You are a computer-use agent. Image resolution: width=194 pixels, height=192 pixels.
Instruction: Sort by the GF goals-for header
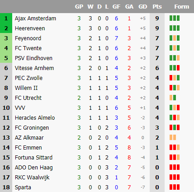point(116,7)
